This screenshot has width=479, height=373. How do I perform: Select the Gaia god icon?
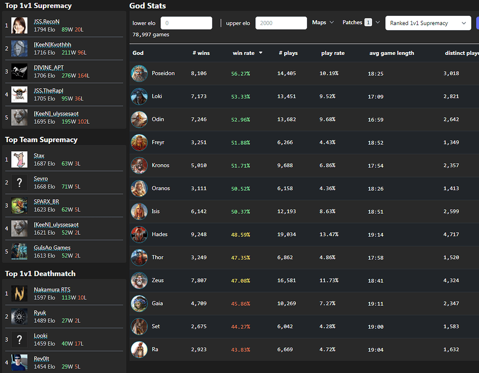tap(139, 303)
